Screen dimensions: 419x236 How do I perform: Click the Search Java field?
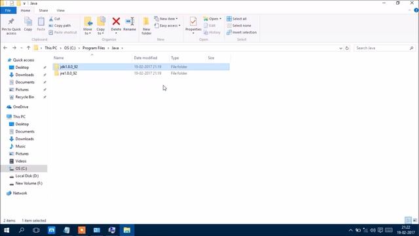tap(385, 48)
